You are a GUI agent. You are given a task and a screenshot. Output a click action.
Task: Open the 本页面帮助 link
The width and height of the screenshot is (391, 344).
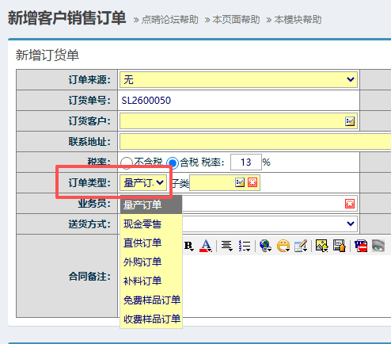coord(236,20)
